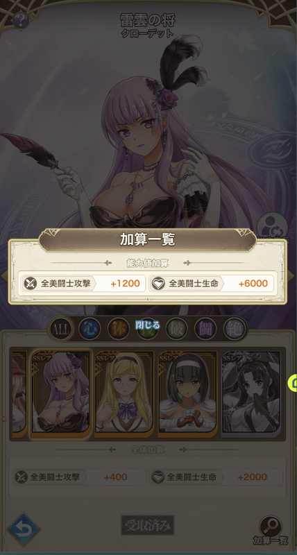The width and height of the screenshot is (297, 555).
Task: Select the 全美闘士生命 +6000 heart icon
Action: pyautogui.click(x=158, y=284)
